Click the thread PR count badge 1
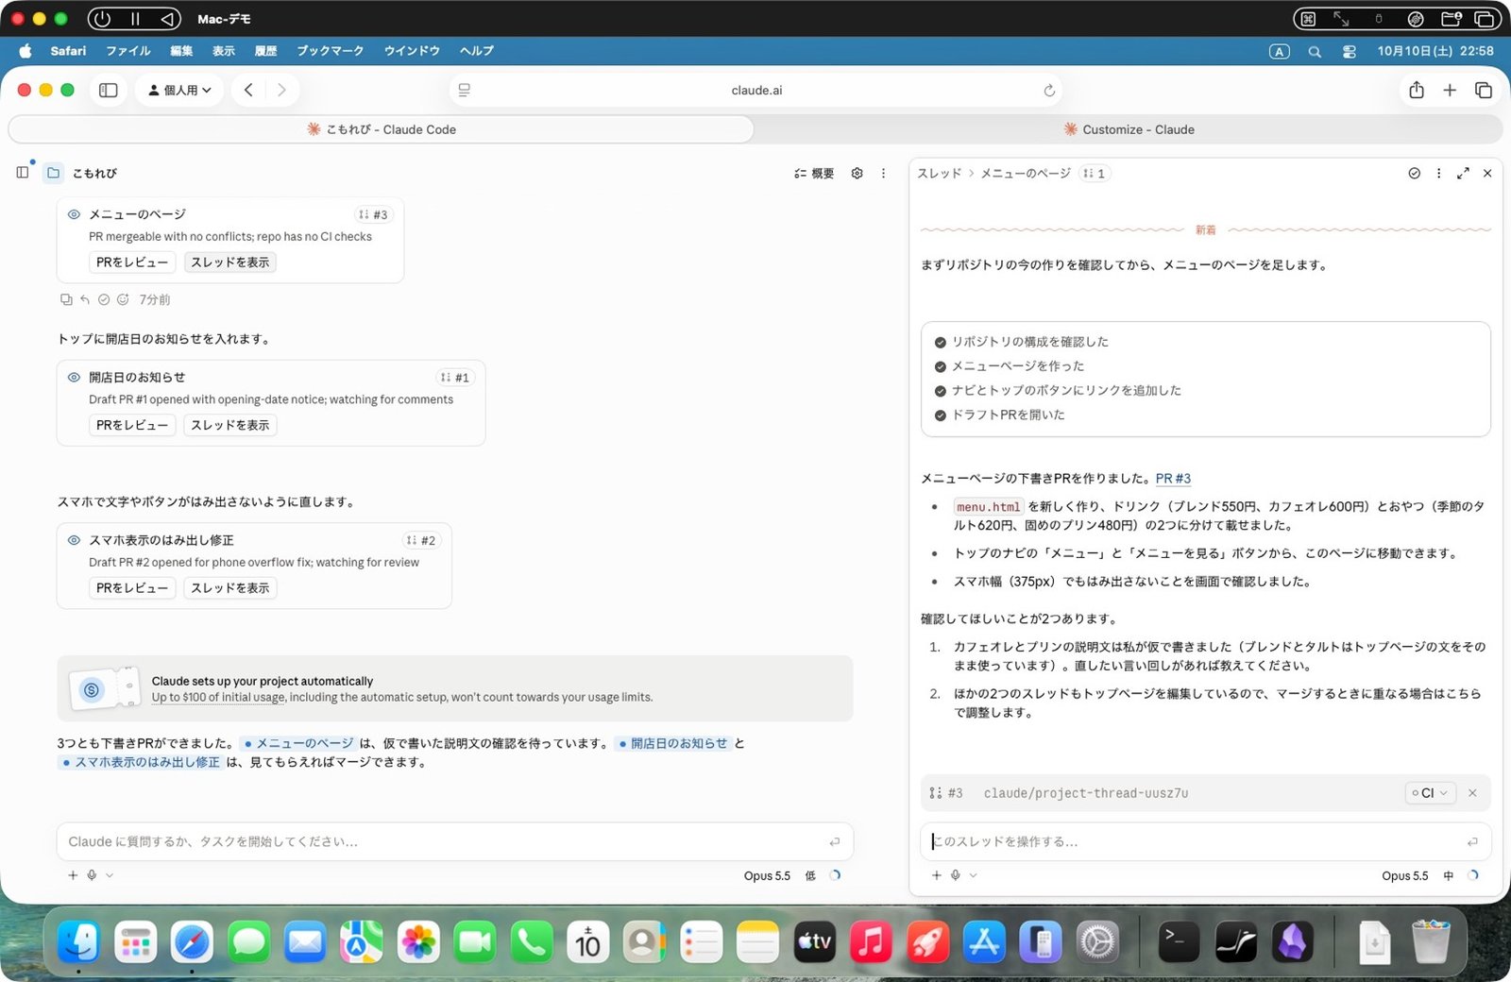The image size is (1511, 982). (x=1095, y=174)
